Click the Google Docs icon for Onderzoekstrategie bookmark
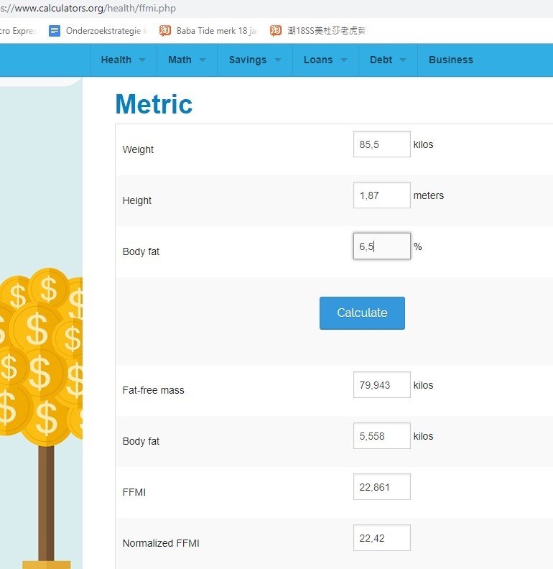Viewport: 553px width, 569px height. coord(55,31)
